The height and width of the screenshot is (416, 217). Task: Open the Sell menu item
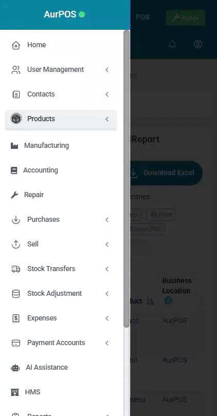coord(61,244)
